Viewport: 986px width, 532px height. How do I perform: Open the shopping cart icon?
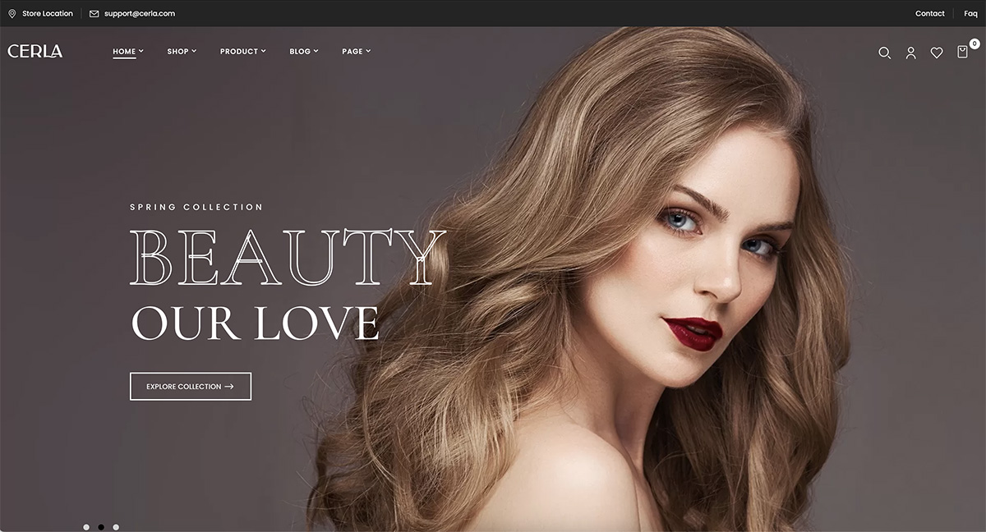click(x=962, y=53)
